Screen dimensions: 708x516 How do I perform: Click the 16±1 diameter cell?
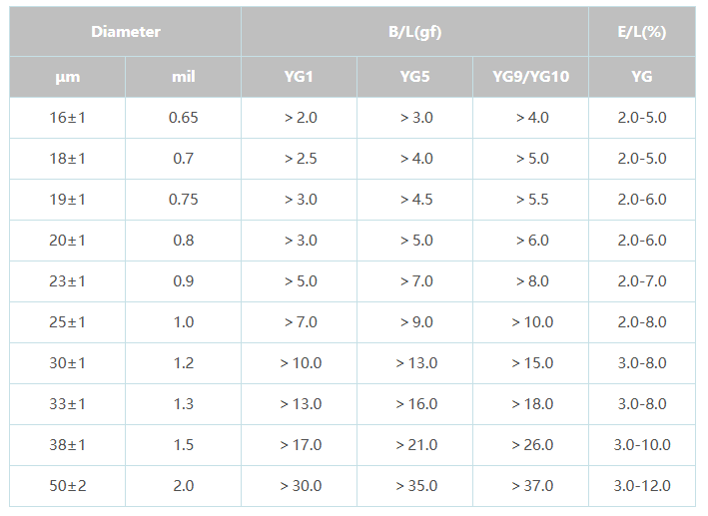pyautogui.click(x=68, y=118)
